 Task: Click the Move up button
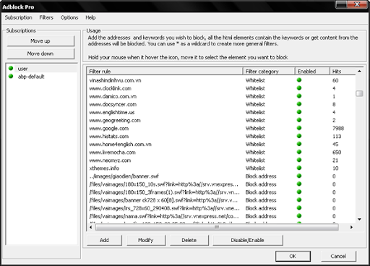coord(40,41)
